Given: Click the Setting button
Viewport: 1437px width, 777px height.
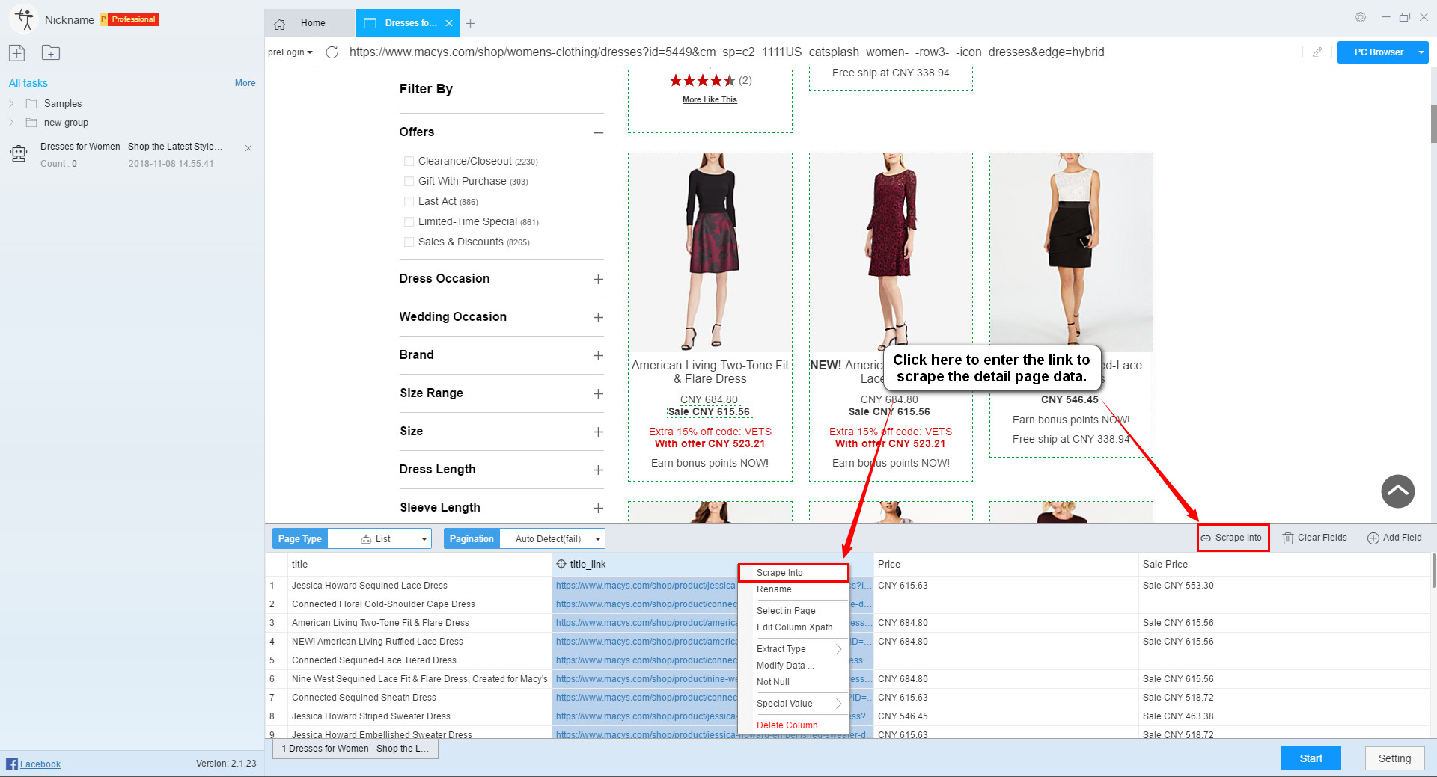Looking at the screenshot, I should pos(1394,758).
